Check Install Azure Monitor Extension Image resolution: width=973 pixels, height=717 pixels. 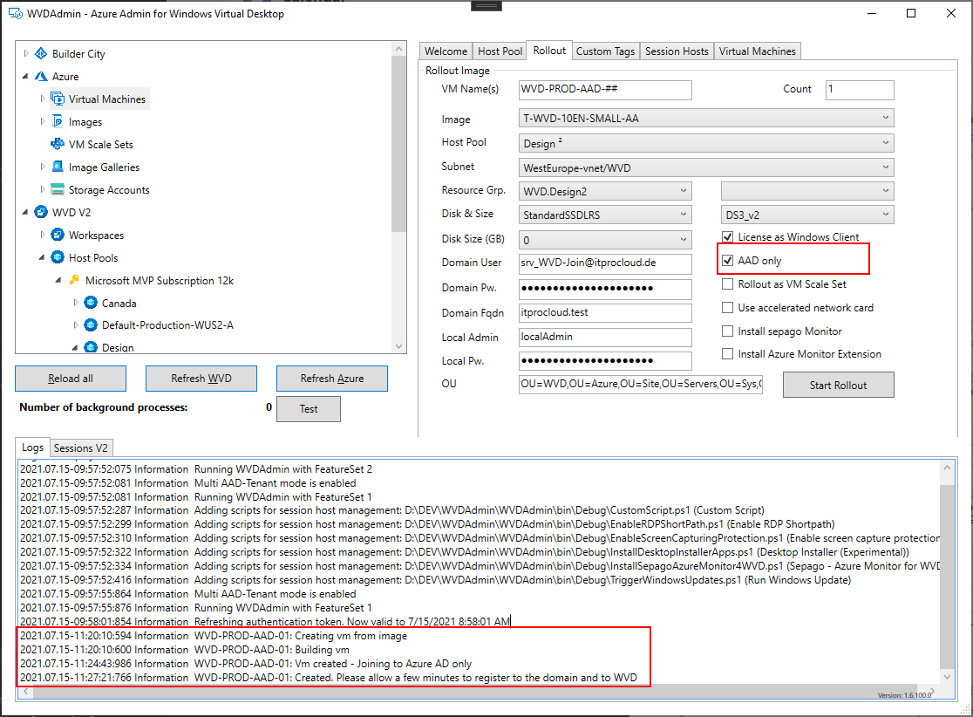click(x=727, y=353)
